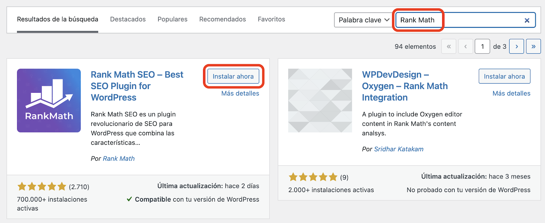Switch to Resultados de la búsqueda tab

[x=58, y=19]
